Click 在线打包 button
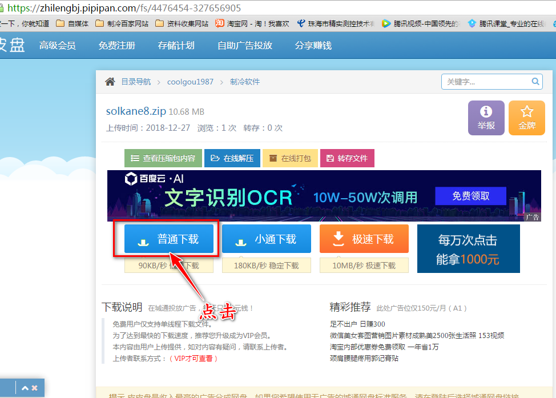This screenshot has width=556, height=398. coord(290,158)
